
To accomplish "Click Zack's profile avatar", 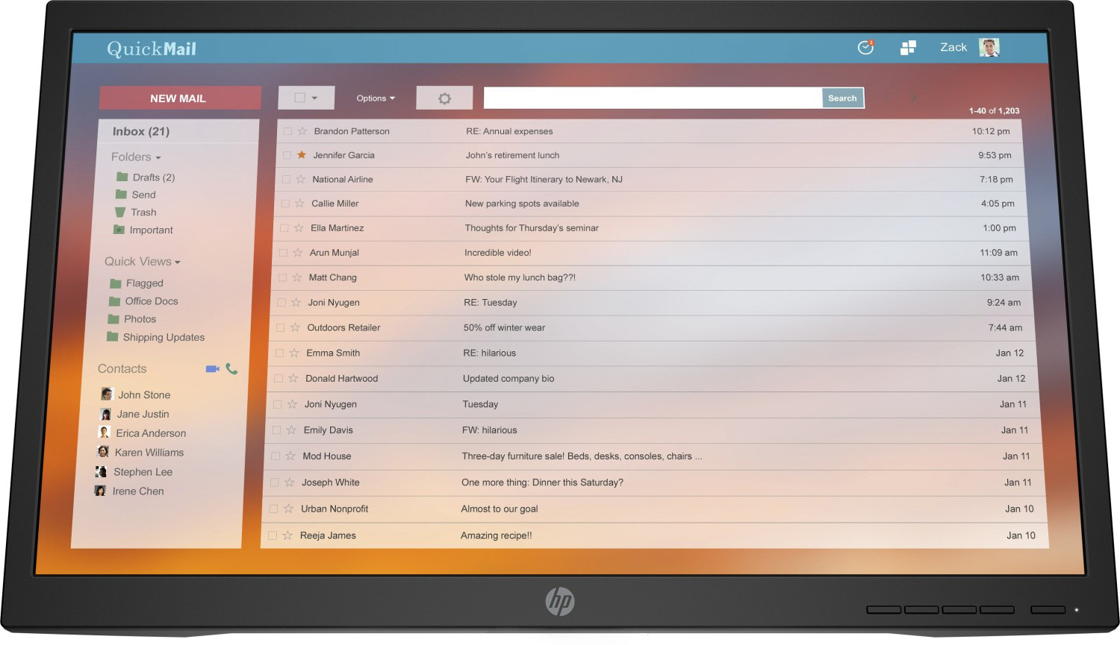I will point(989,48).
